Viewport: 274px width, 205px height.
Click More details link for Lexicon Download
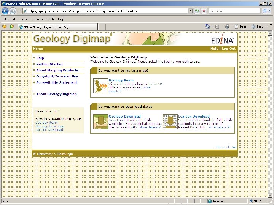tap(218, 127)
